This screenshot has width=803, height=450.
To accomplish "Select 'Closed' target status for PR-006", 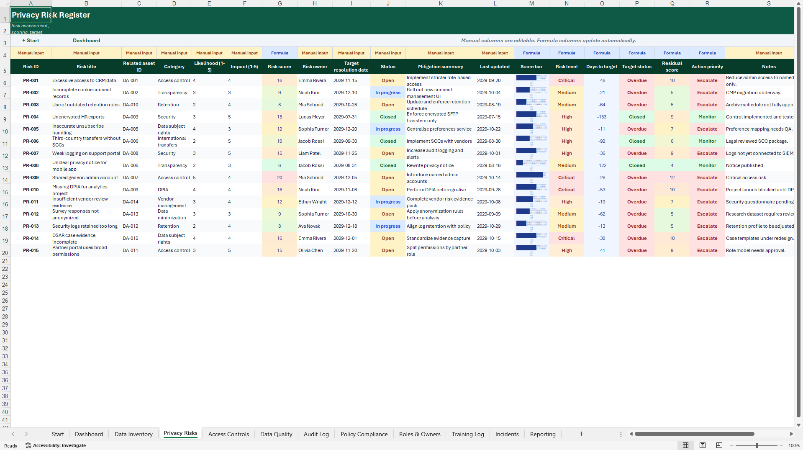I will click(x=637, y=141).
